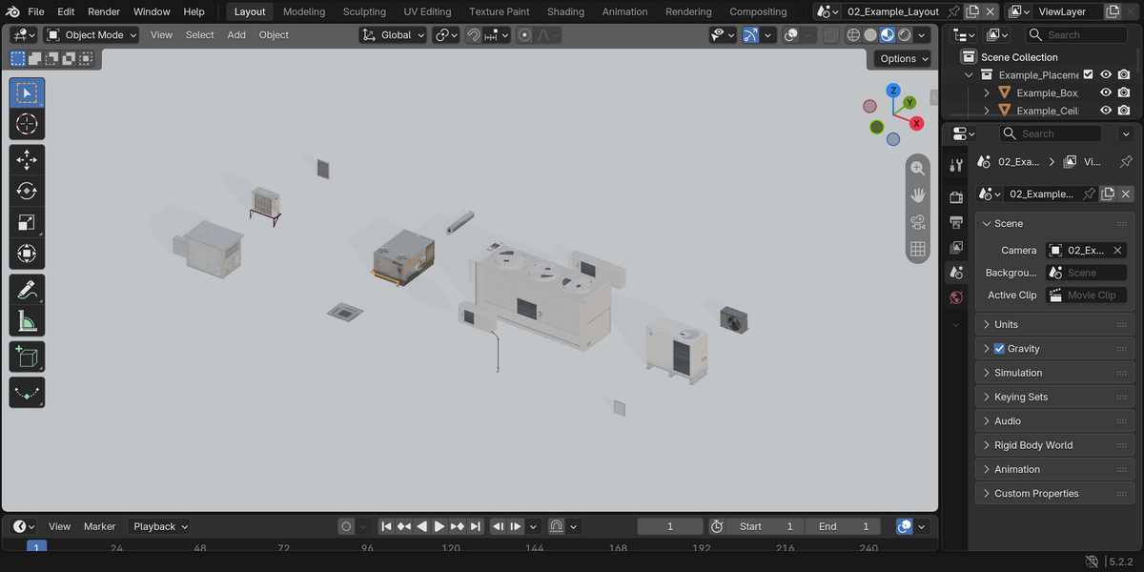Open the Output properties tab
Image resolution: width=1144 pixels, height=572 pixels.
[x=956, y=222]
